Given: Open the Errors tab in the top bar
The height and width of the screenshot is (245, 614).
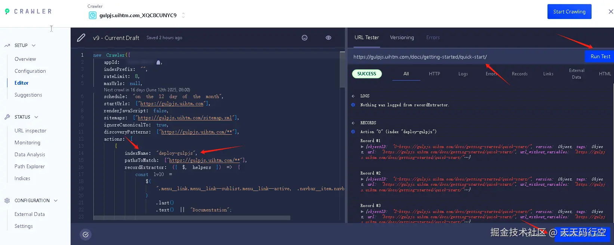Looking at the screenshot, I should tap(433, 38).
